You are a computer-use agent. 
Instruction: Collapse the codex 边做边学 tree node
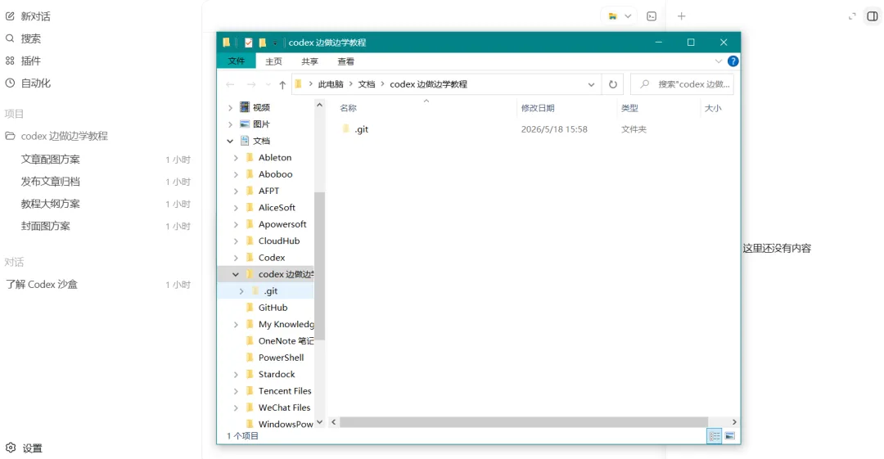236,275
